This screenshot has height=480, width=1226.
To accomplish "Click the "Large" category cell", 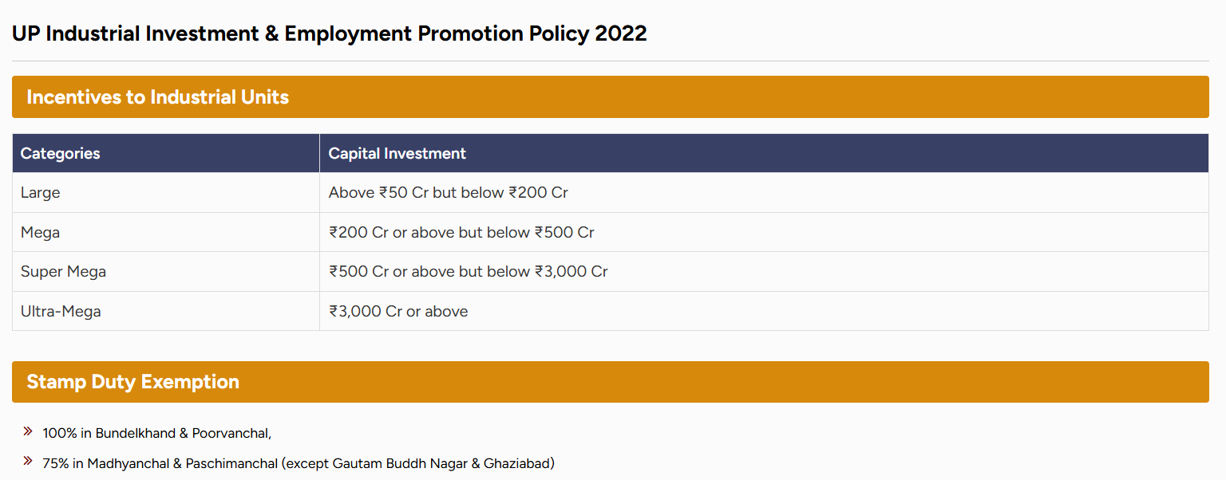I will (x=41, y=193).
